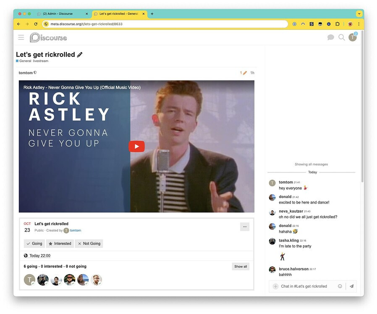Send chat message with paper plane icon
Image resolution: width=377 pixels, height=314 pixels.
351,286
